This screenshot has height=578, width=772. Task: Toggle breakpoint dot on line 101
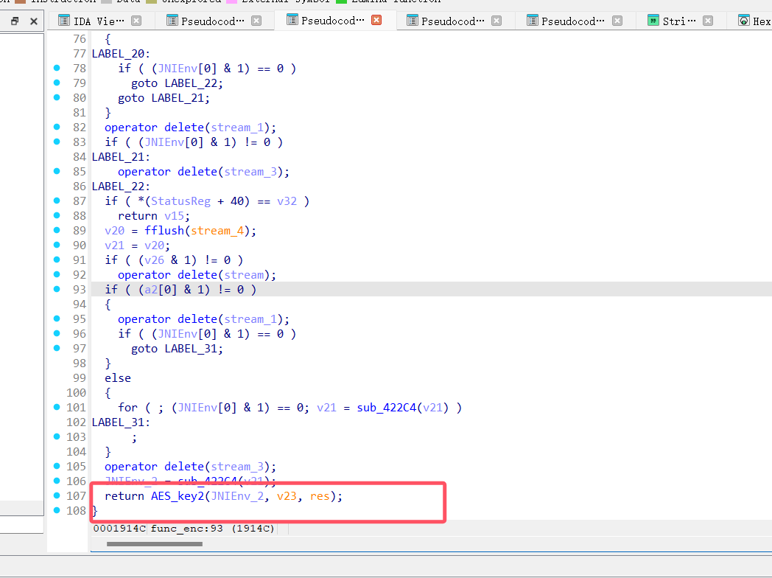57,407
